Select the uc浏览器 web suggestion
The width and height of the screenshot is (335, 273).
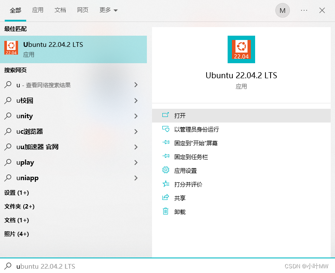73,132
